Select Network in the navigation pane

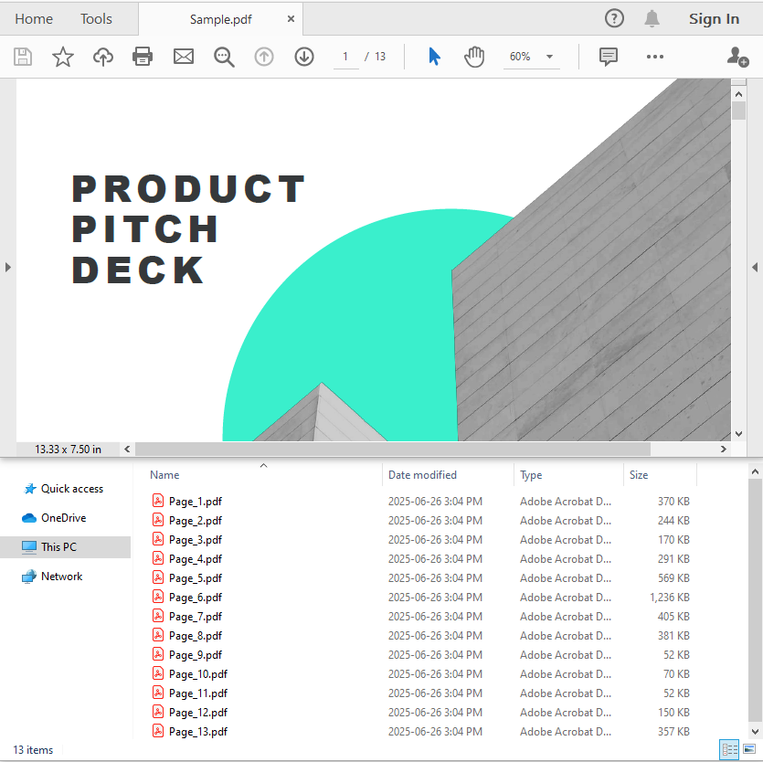(52, 577)
